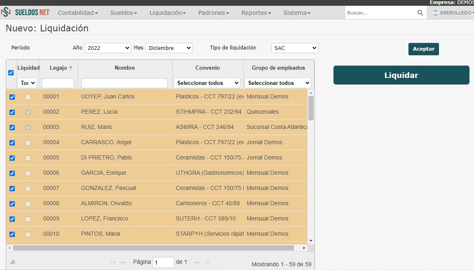This screenshot has height=270, width=474.
Task: Uncheck the select-all header checkbox
Action: 11,73
